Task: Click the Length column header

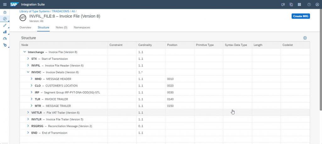Action: [266, 45]
